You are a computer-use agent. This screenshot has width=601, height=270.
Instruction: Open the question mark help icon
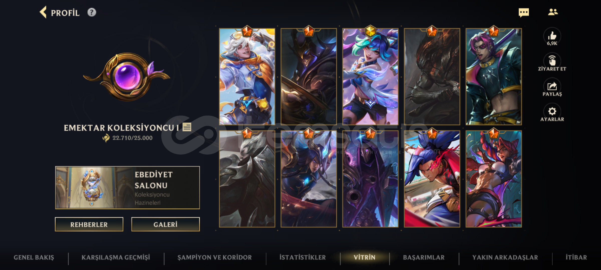point(92,12)
